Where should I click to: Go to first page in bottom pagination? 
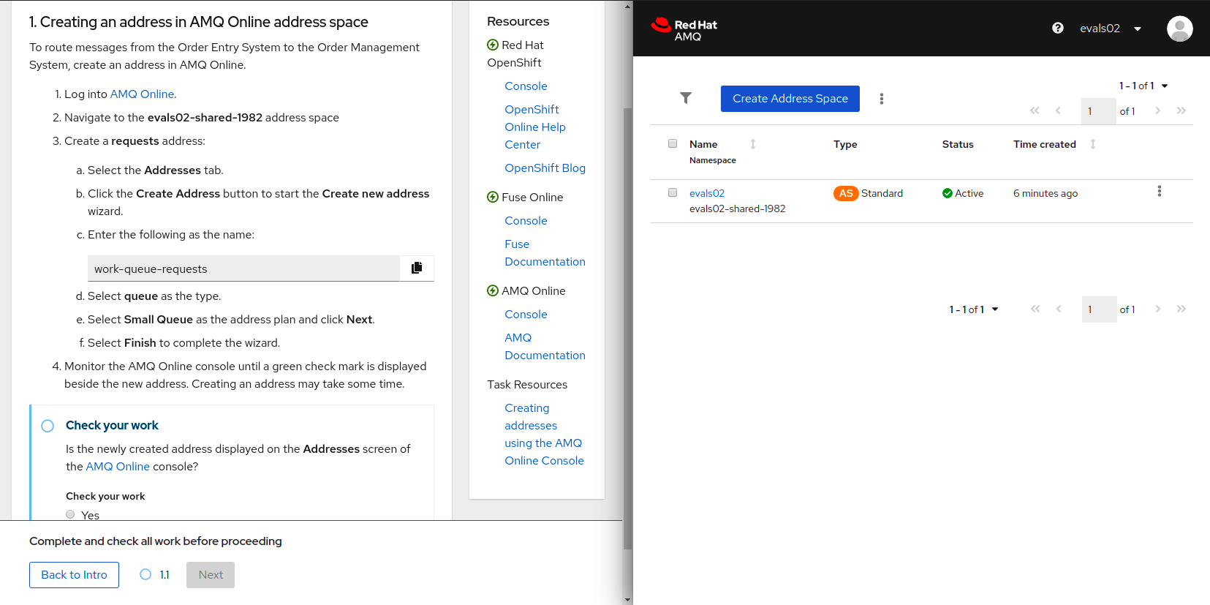[x=1035, y=309]
